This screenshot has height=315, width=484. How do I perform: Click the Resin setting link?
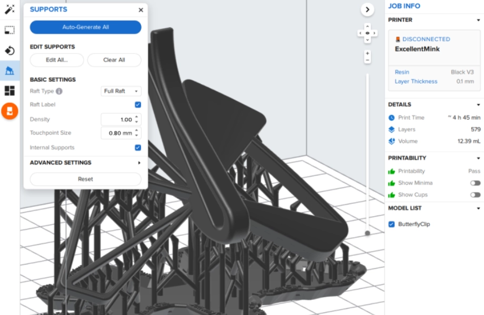coord(402,72)
